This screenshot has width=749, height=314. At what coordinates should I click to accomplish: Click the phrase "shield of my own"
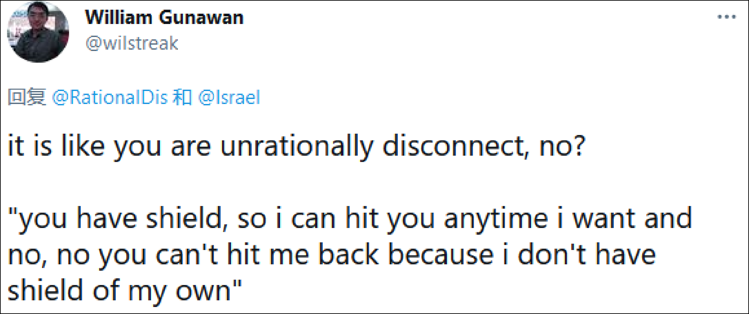[119, 291]
